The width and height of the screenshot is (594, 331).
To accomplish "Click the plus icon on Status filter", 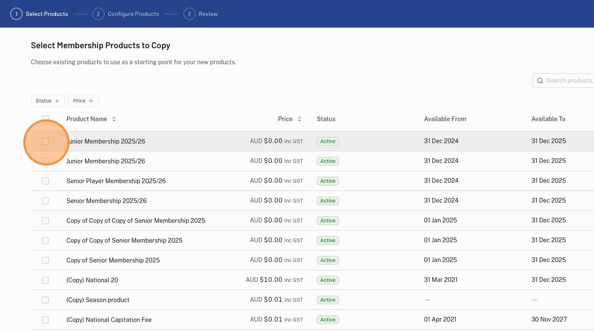I will [x=57, y=101].
